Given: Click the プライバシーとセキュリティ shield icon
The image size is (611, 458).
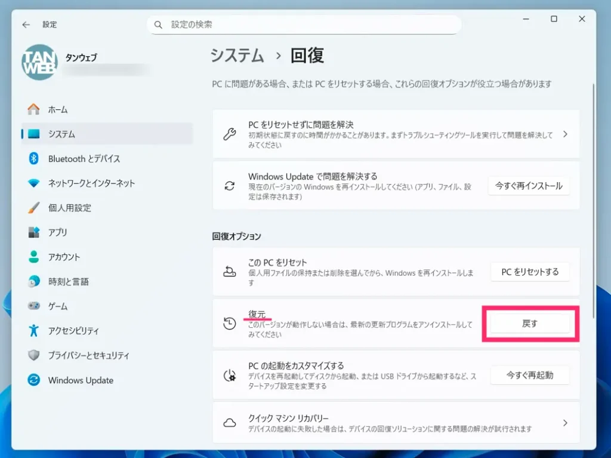Looking at the screenshot, I should click(x=34, y=355).
